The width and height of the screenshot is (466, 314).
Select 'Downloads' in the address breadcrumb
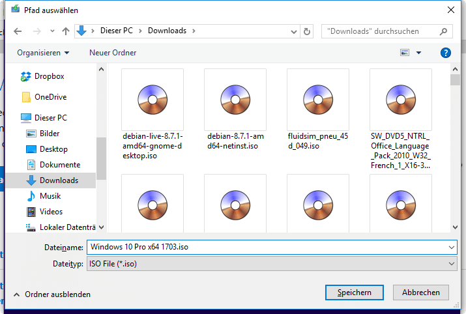167,31
